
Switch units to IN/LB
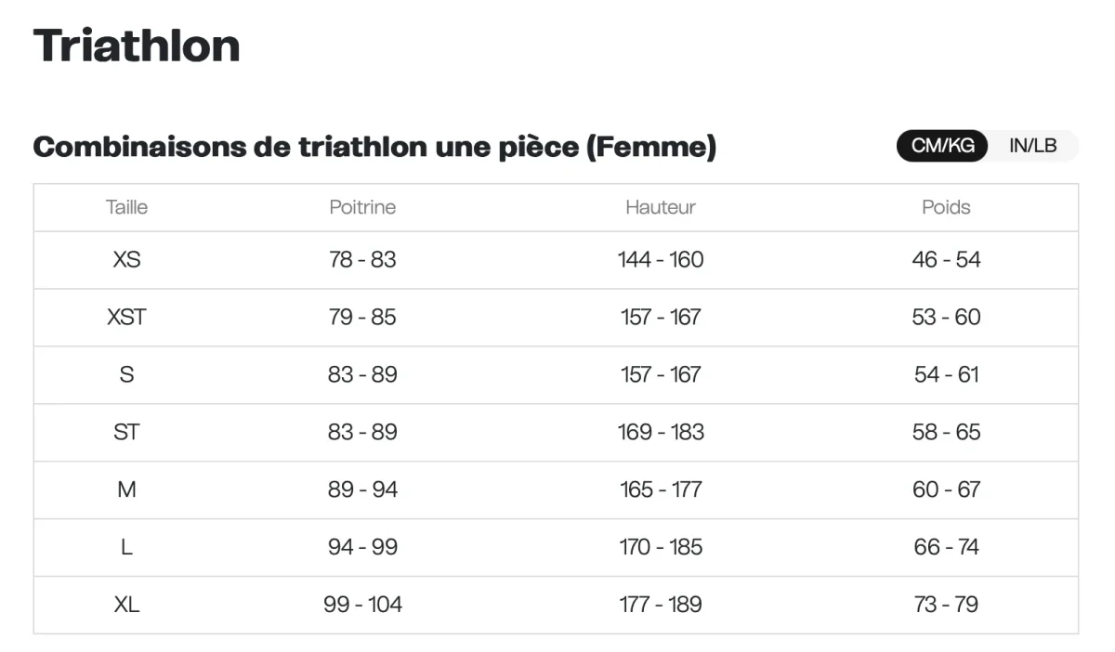coord(1032,146)
